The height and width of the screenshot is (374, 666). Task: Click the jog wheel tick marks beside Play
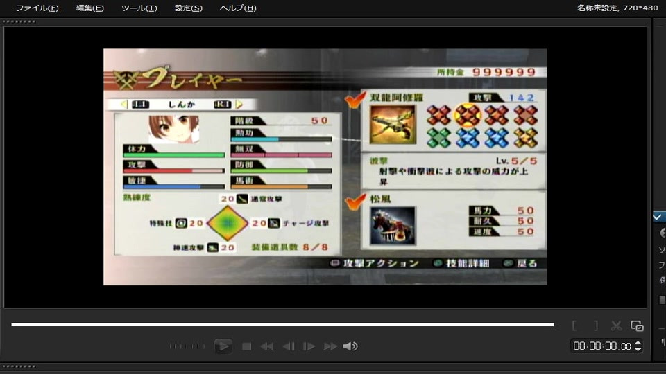click(x=187, y=346)
